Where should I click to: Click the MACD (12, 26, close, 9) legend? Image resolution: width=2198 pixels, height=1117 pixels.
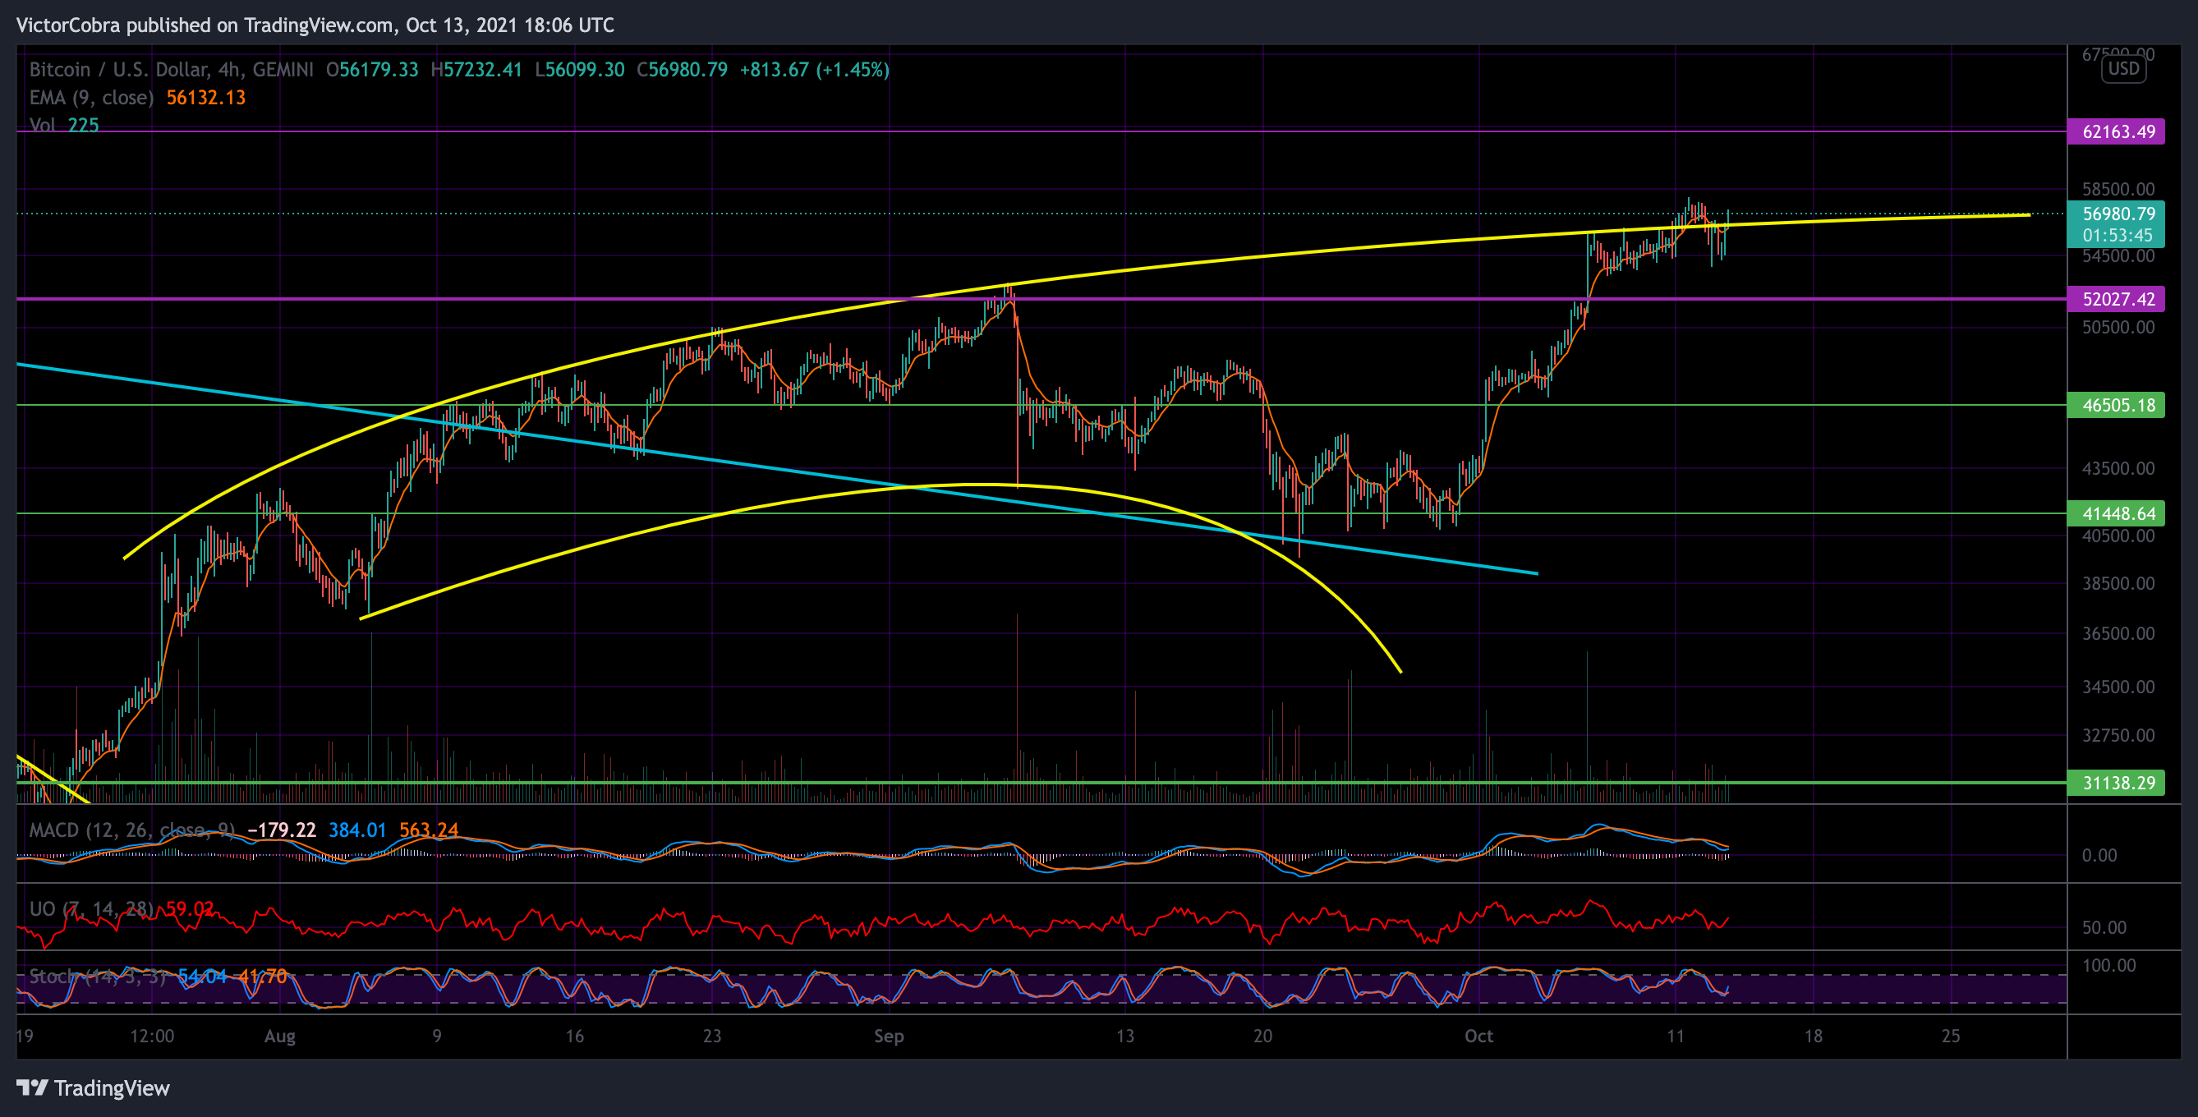coord(131,830)
